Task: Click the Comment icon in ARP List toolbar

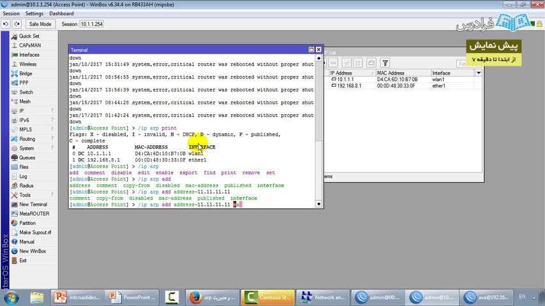Action: (371, 63)
